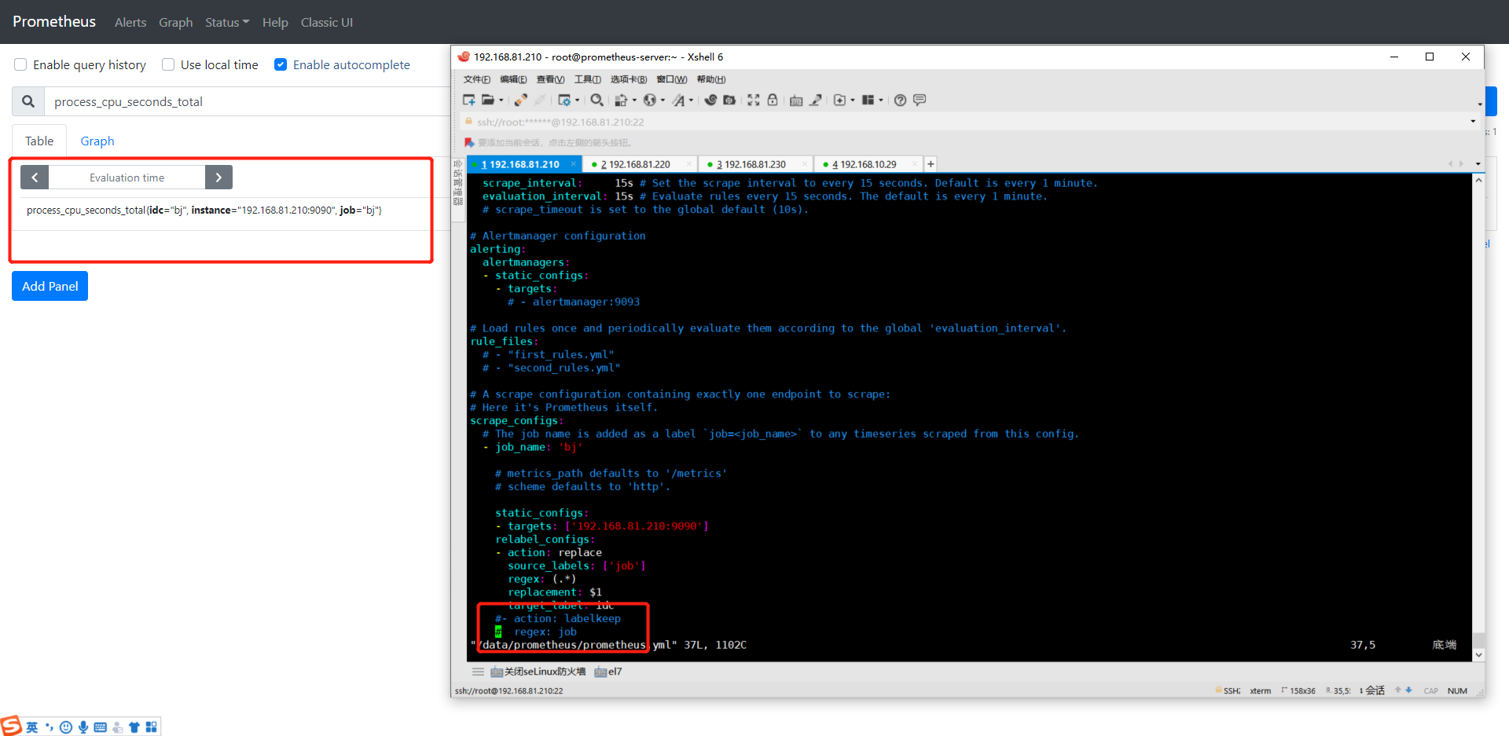Enable the query history checkbox
Viewport: 1509px width, 736px height.
pos(20,64)
